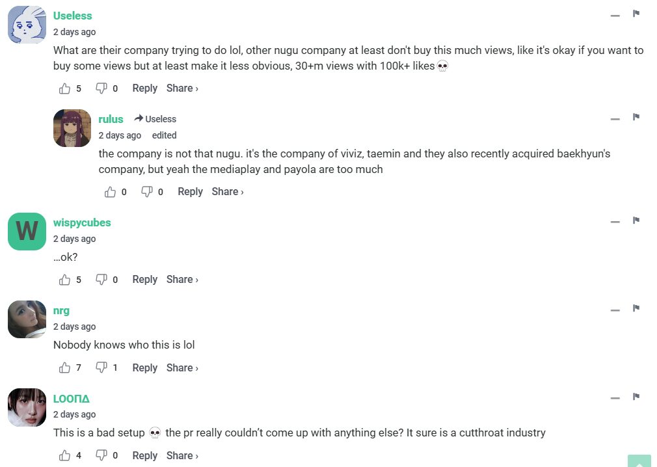Upvote the comment by Useless
This screenshot has width=657, height=467.
[64, 88]
